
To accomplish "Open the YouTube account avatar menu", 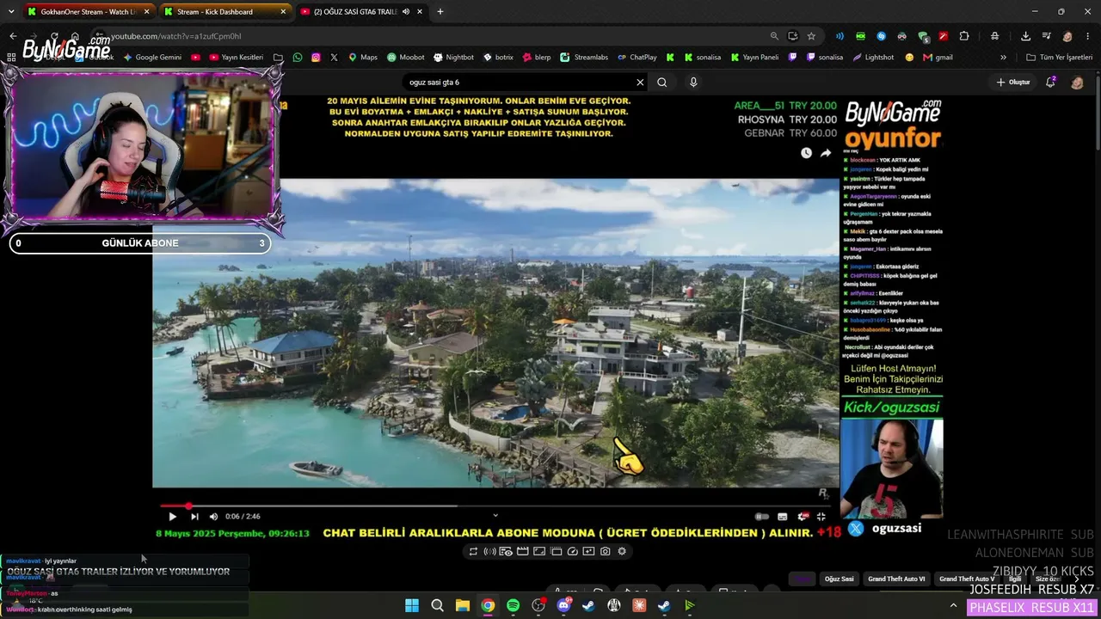I will (x=1077, y=83).
